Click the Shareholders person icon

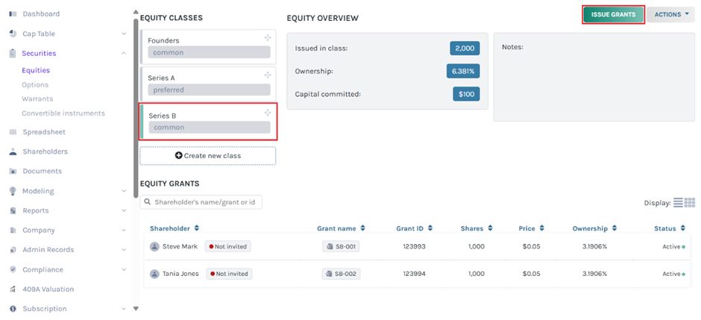[13, 151]
